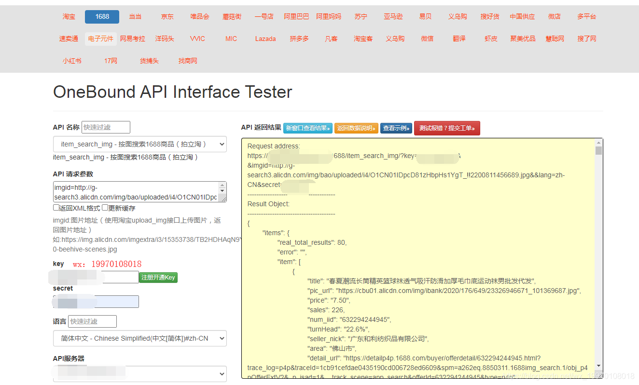Open the orange 返回数据说明 button
This screenshot has height=385, width=639.
pyautogui.click(x=356, y=128)
